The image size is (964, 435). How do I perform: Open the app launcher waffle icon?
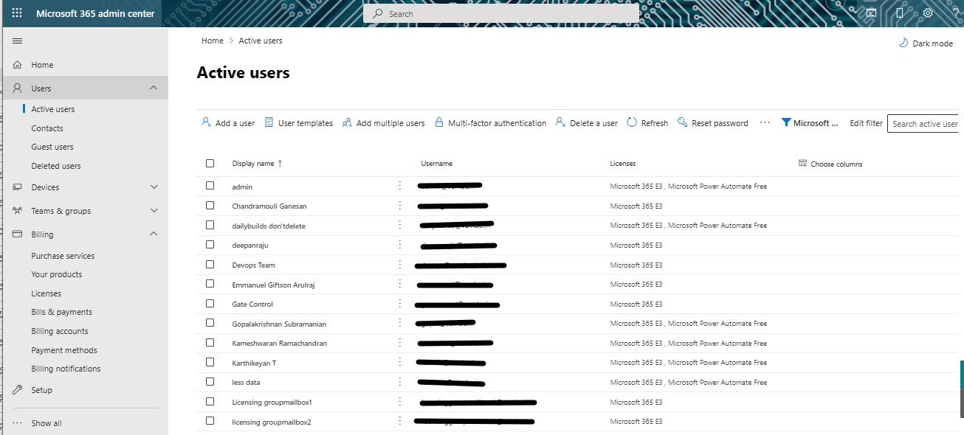[x=17, y=13]
